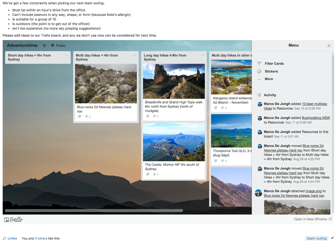Open the board in a new window
Screen dimensions: 336x242
coord(311,219)
